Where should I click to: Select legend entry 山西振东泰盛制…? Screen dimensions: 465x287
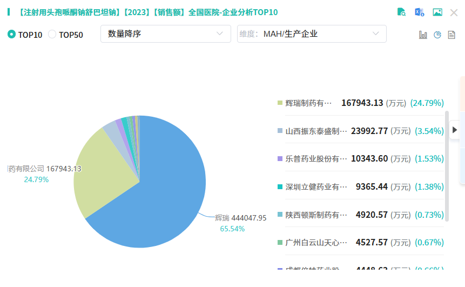coord(316,131)
